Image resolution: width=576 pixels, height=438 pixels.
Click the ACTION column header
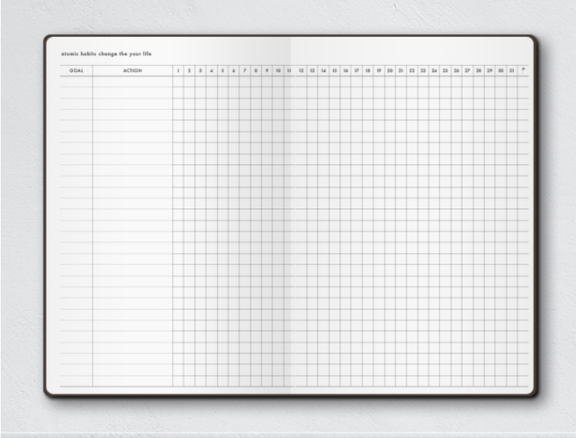[132, 70]
